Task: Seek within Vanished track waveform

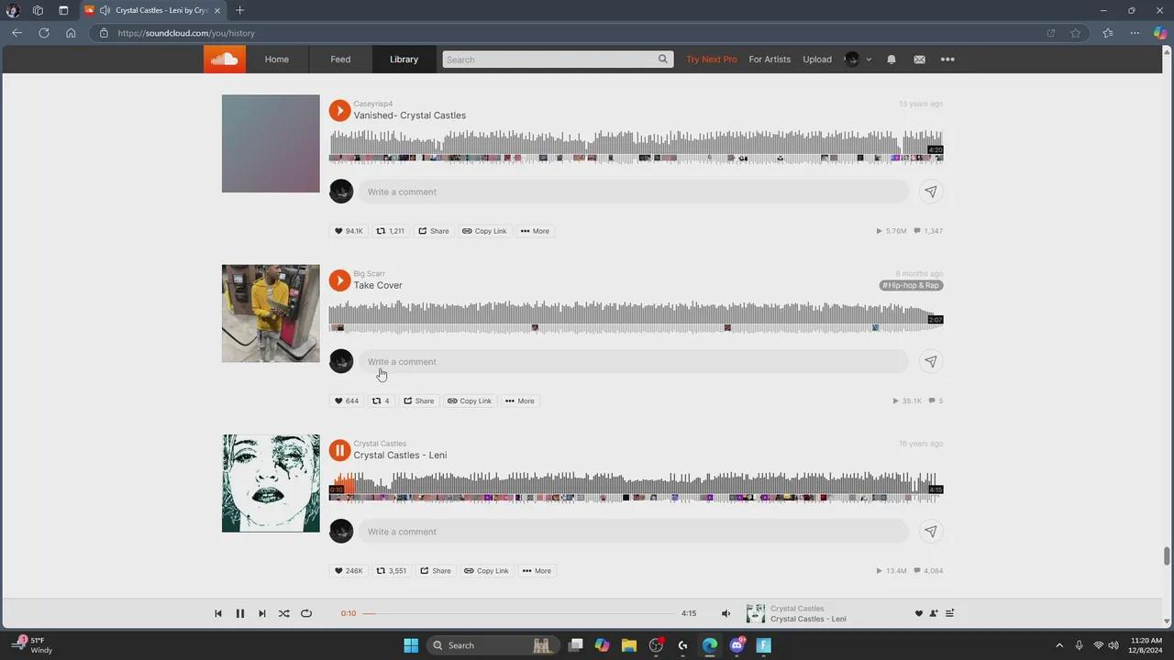Action: click(637, 146)
